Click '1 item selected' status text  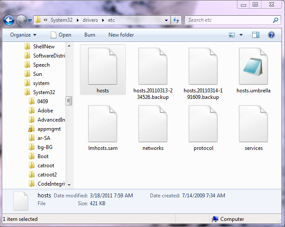(x=20, y=219)
